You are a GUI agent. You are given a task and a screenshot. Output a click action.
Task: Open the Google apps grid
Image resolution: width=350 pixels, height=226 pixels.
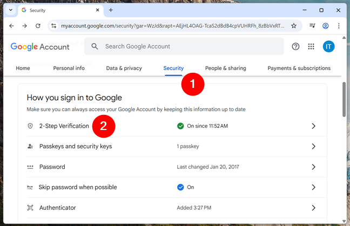click(311, 46)
